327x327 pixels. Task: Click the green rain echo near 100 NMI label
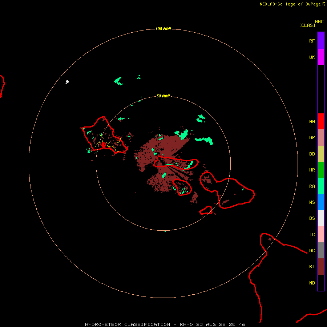click(x=119, y=81)
